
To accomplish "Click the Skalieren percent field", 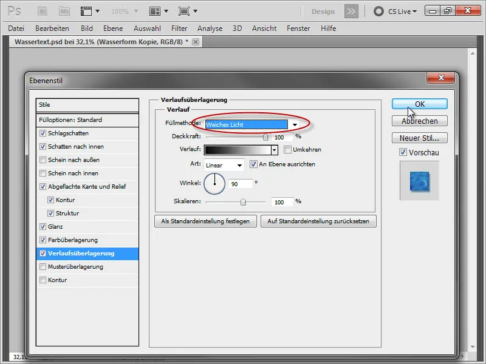I will click(282, 202).
